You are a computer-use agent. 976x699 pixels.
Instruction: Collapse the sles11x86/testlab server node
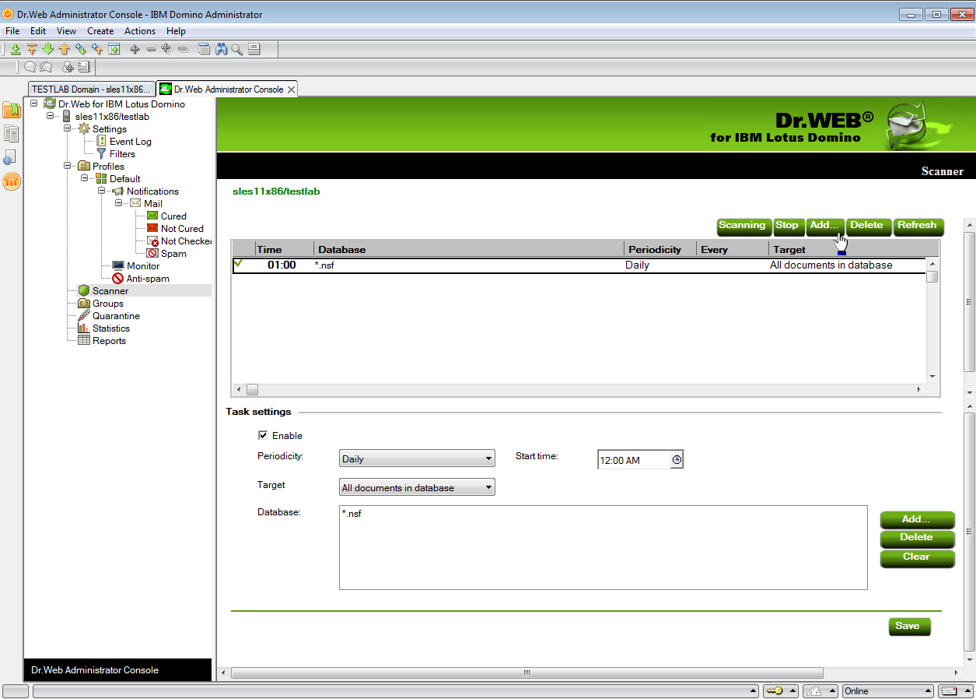(51, 117)
